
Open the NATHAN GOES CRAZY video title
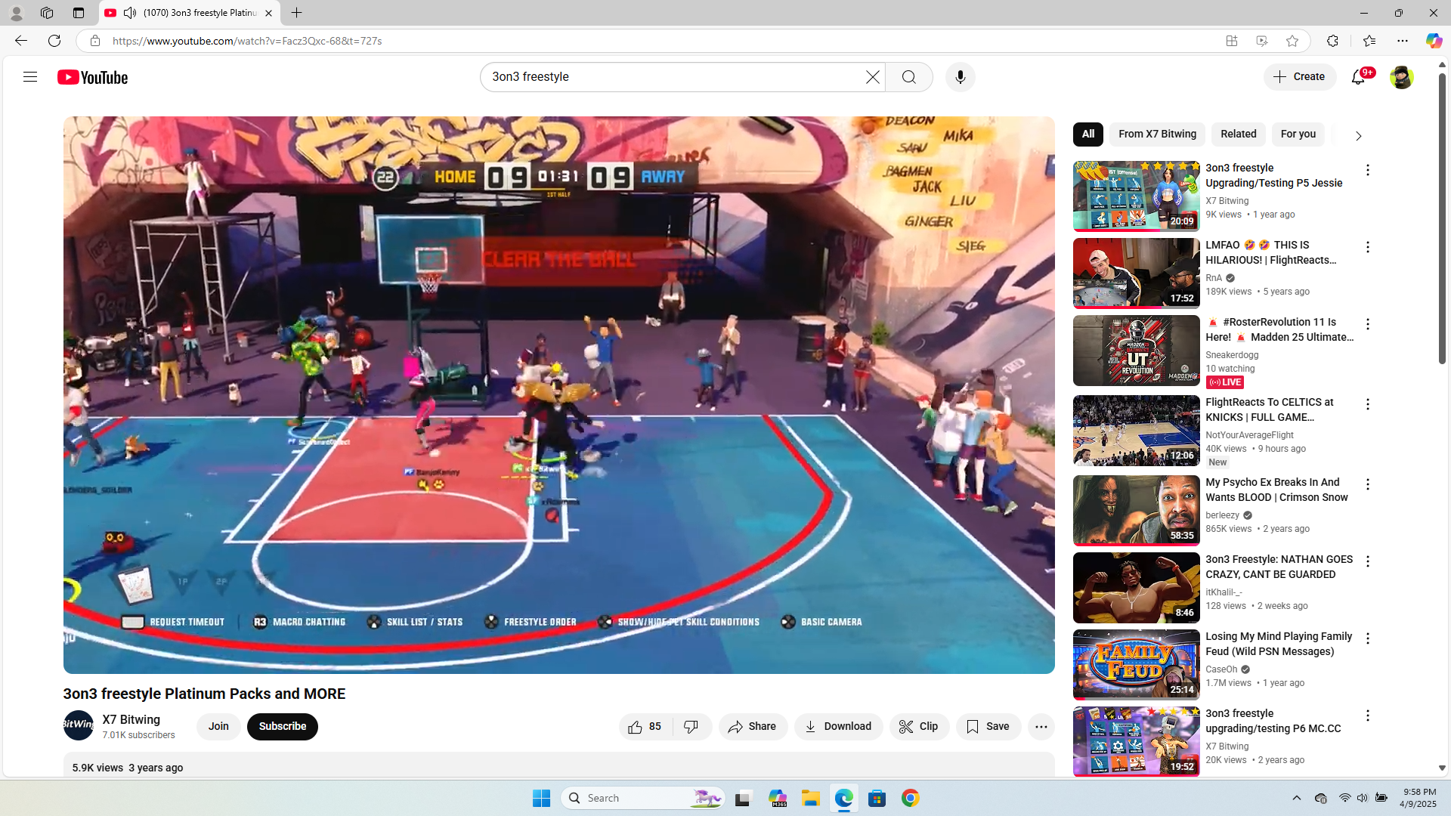click(1279, 567)
